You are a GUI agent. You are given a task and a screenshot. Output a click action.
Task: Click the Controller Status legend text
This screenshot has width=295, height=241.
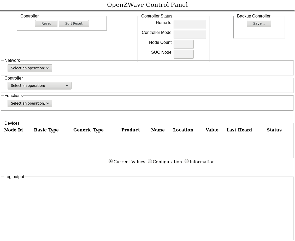click(157, 16)
